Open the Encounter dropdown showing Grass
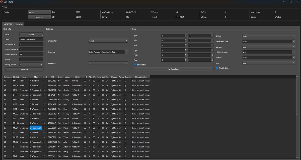301x160 pixels. pos(108,41)
